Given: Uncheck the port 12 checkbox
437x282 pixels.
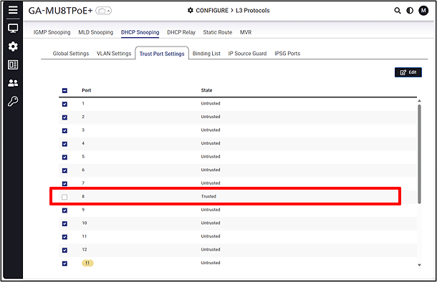Looking at the screenshot, I should (64, 251).
